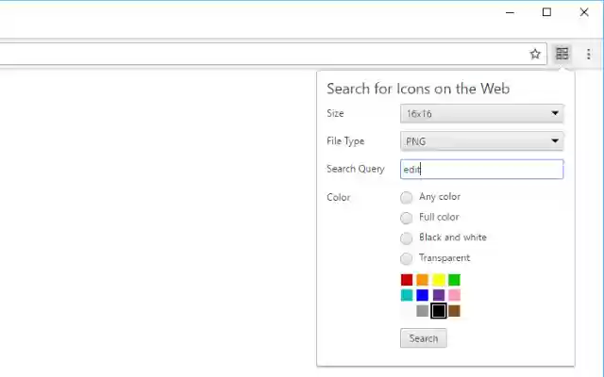
Task: Pick the orange color swatch
Action: (423, 280)
